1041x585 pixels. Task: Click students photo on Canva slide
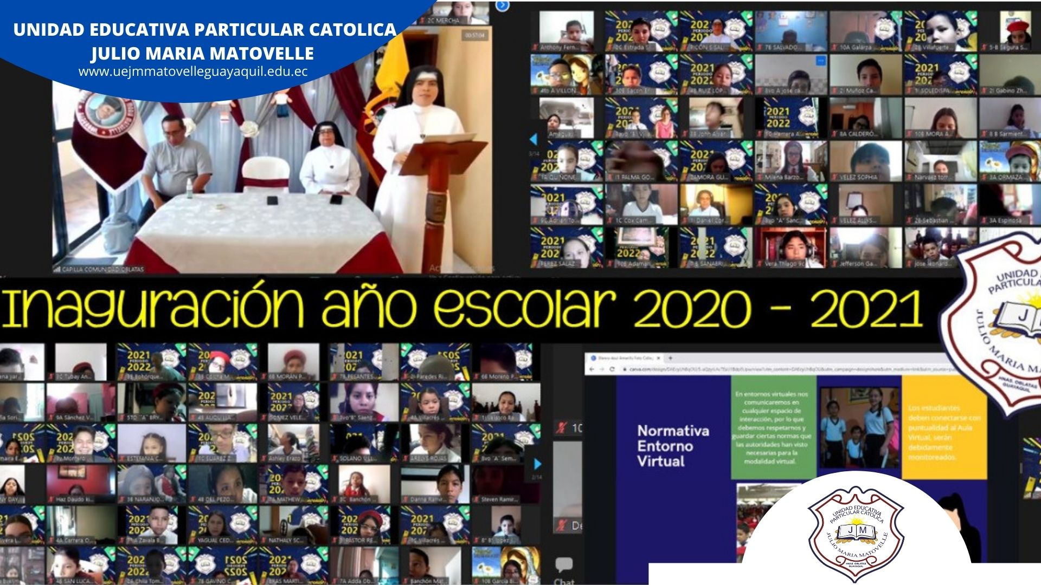coord(859,428)
